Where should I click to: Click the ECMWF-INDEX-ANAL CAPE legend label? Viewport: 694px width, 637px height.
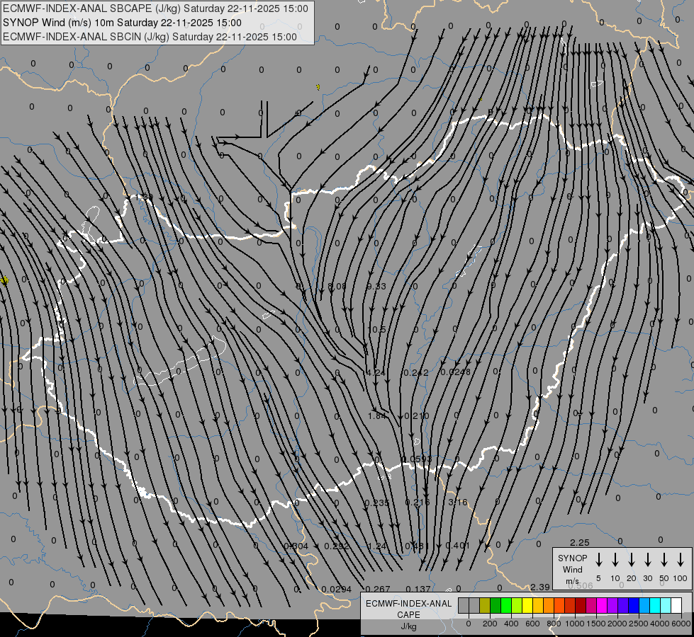click(408, 609)
